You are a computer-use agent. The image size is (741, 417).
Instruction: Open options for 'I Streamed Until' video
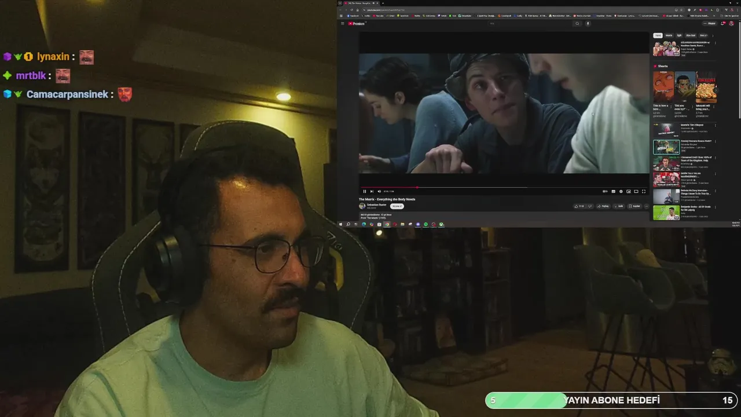click(715, 158)
